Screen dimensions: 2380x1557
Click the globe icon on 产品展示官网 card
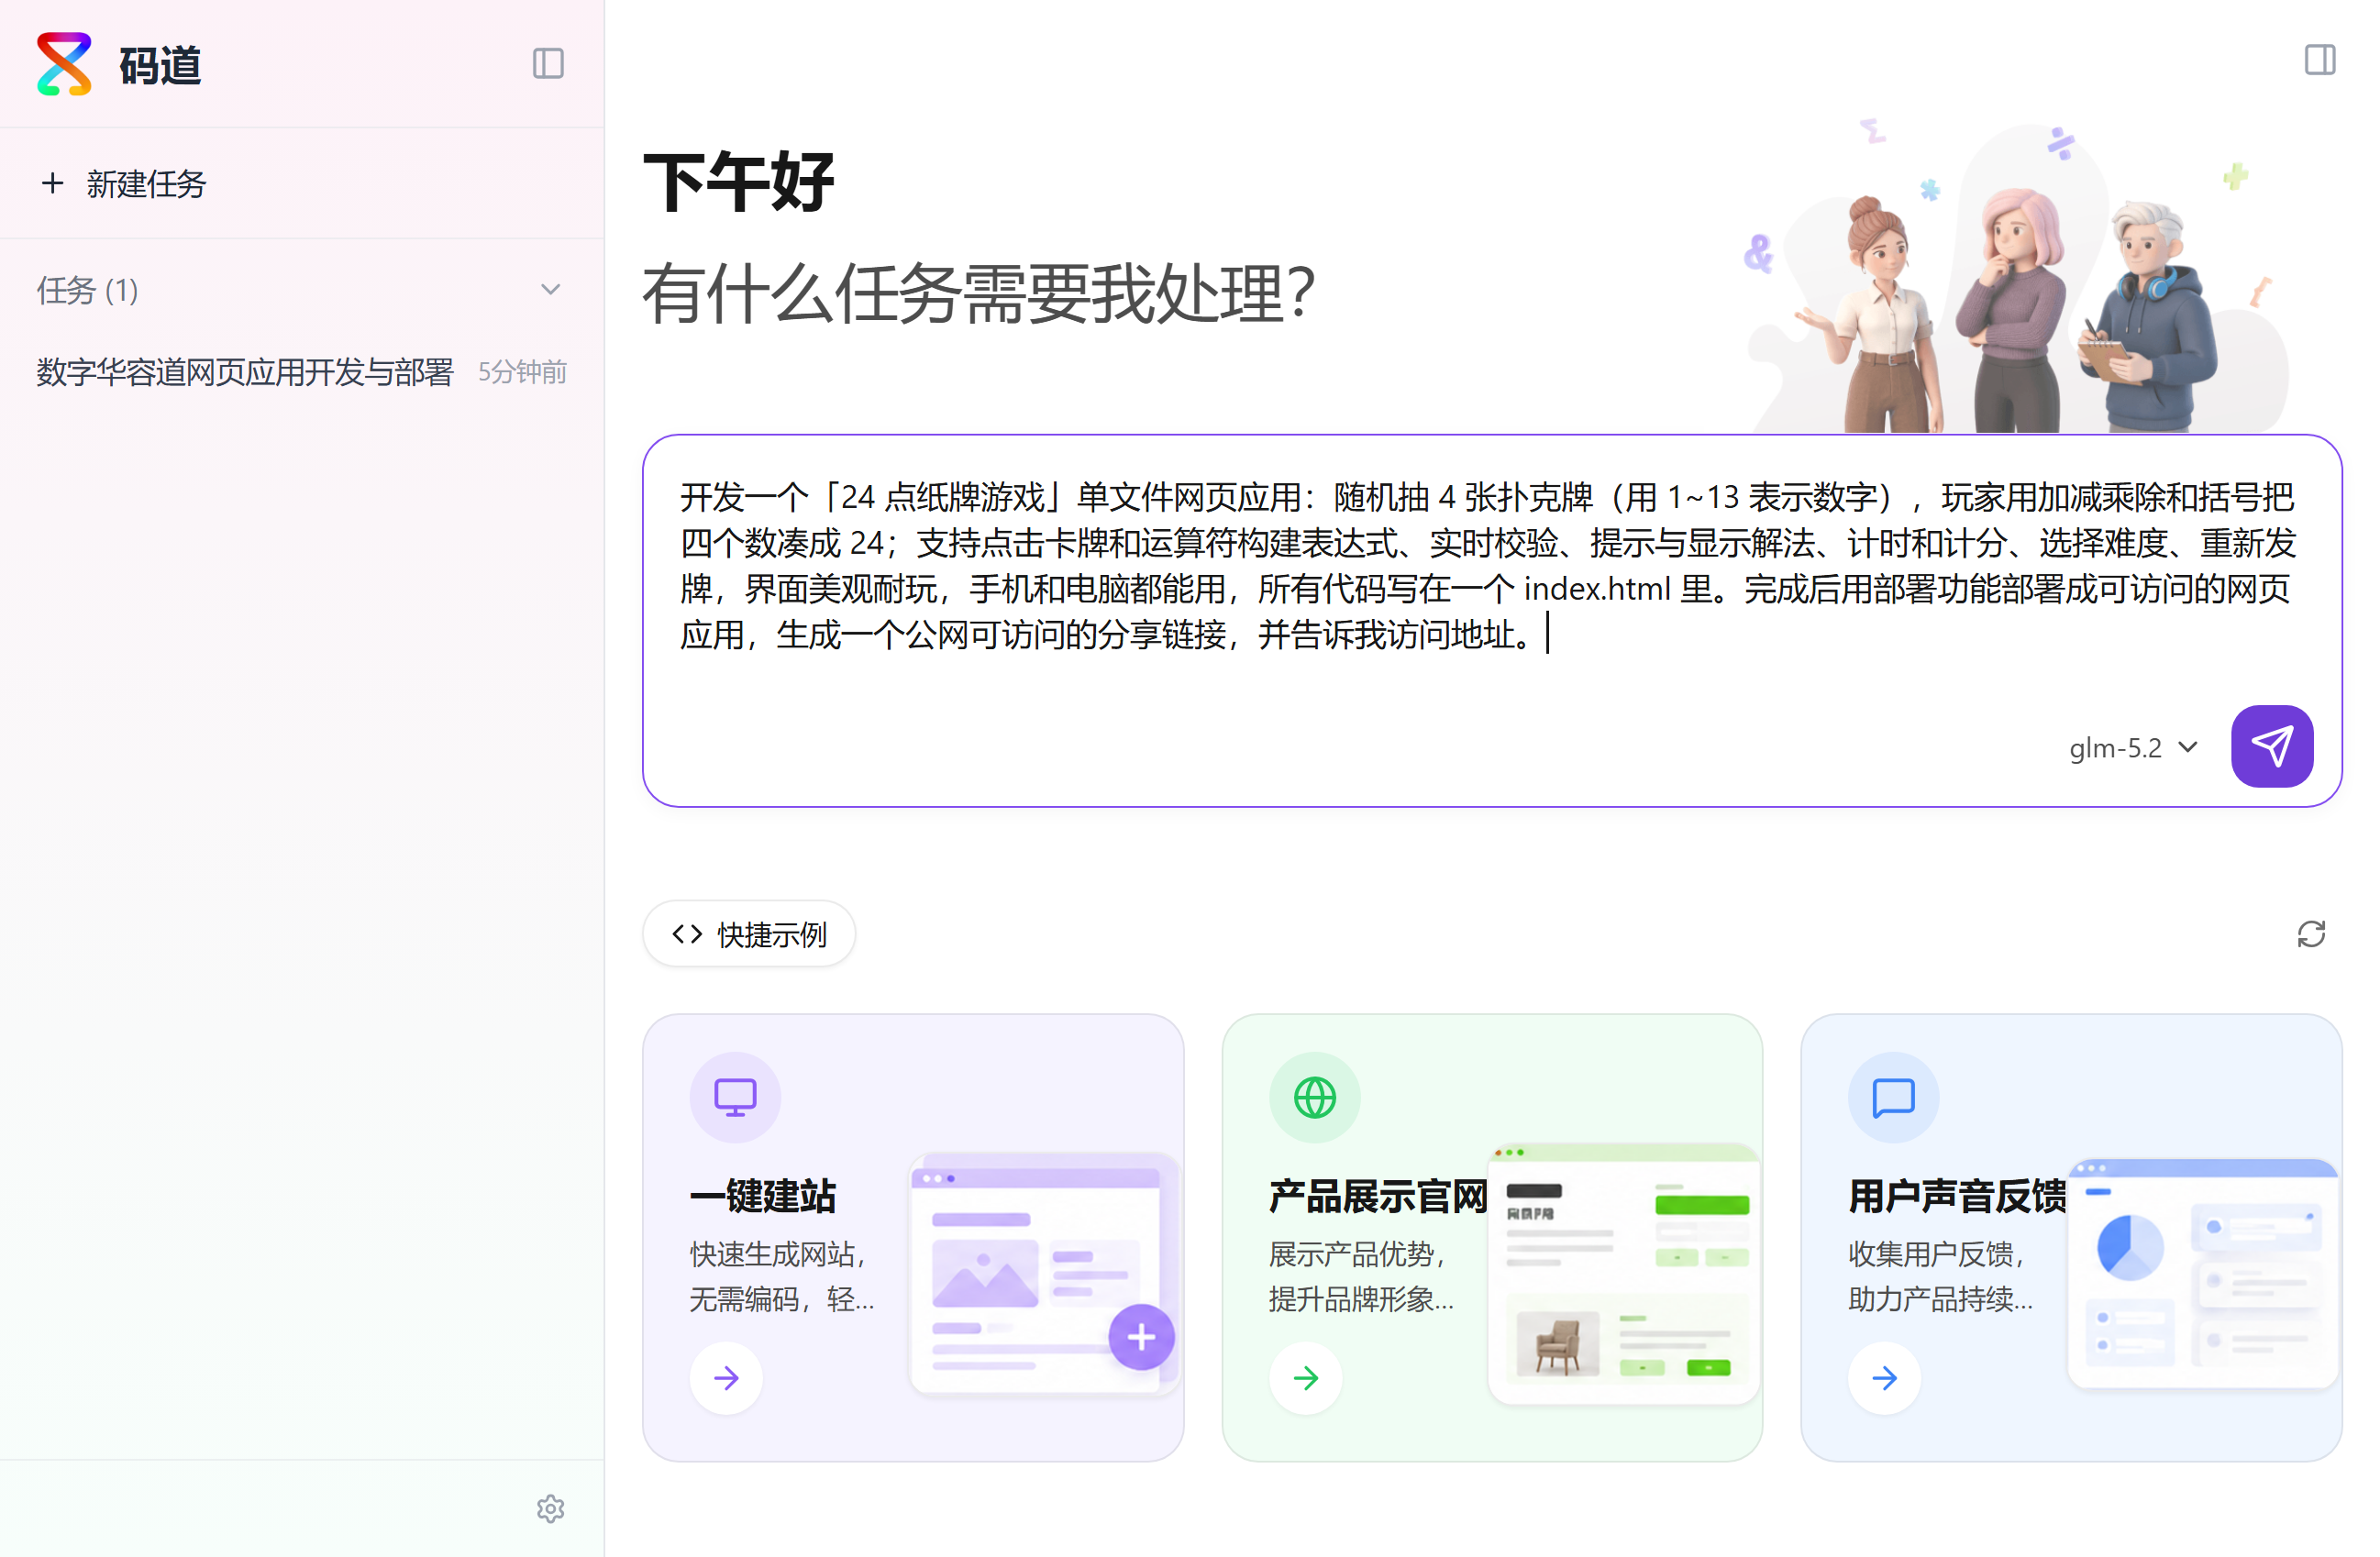(x=1314, y=1097)
